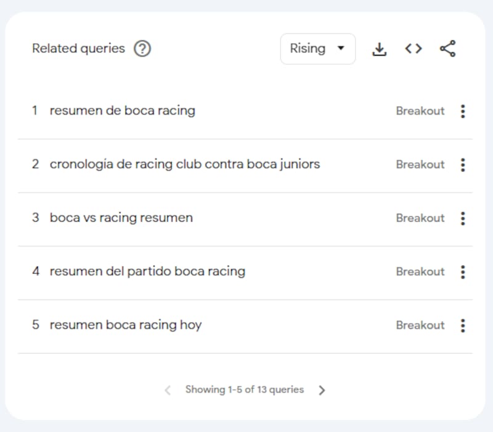Open query 'resumen boca racing hoy'
Image resolution: width=493 pixels, height=432 pixels.
pyautogui.click(x=126, y=325)
